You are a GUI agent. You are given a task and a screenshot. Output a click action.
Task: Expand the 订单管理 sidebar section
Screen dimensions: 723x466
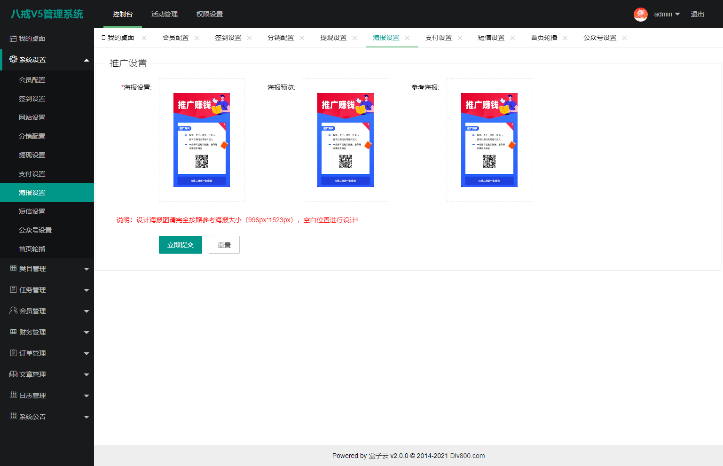click(86, 353)
